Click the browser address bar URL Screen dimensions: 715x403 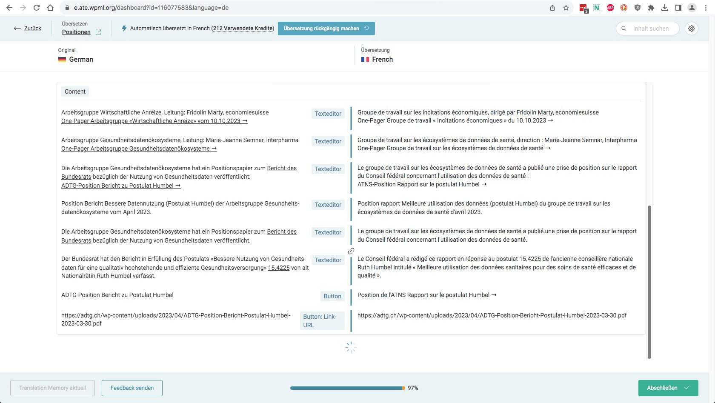tap(151, 8)
